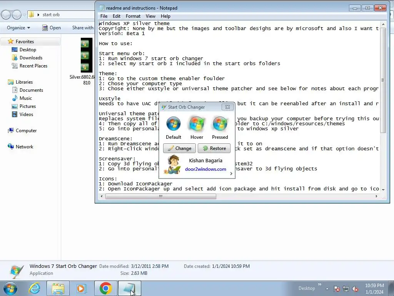The image size is (394, 296).
Task: Select the Hover orb preview image
Action: coord(197,124)
